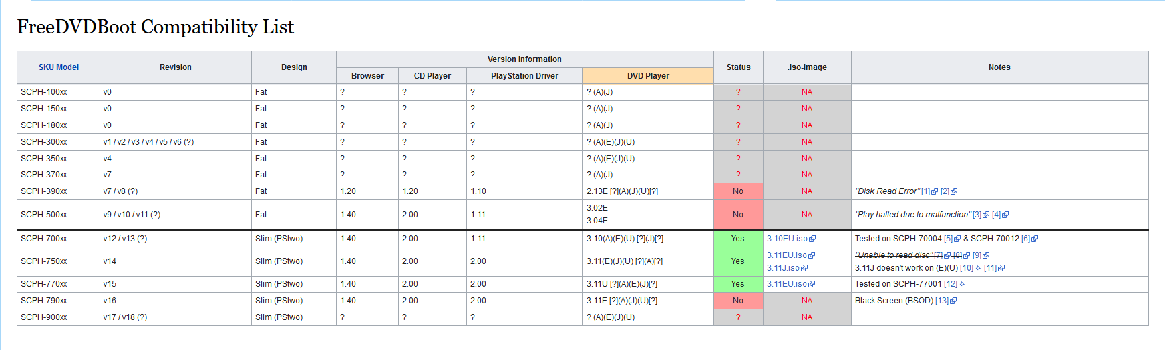This screenshot has height=350, width=1165.
Task: Click the highlighted DVD Player column header
Action: tap(648, 76)
